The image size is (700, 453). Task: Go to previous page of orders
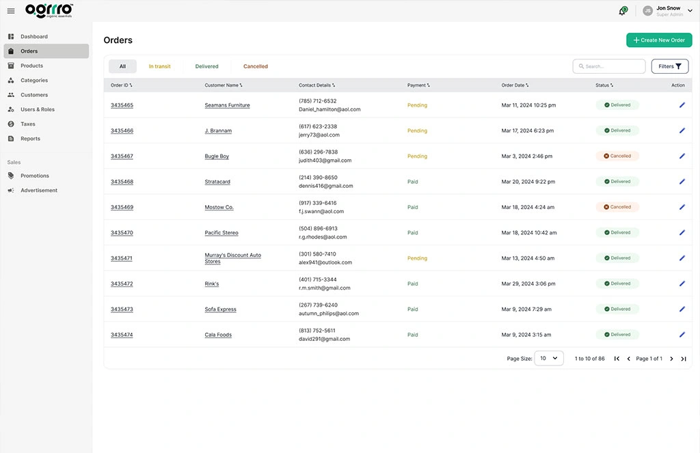[629, 359]
